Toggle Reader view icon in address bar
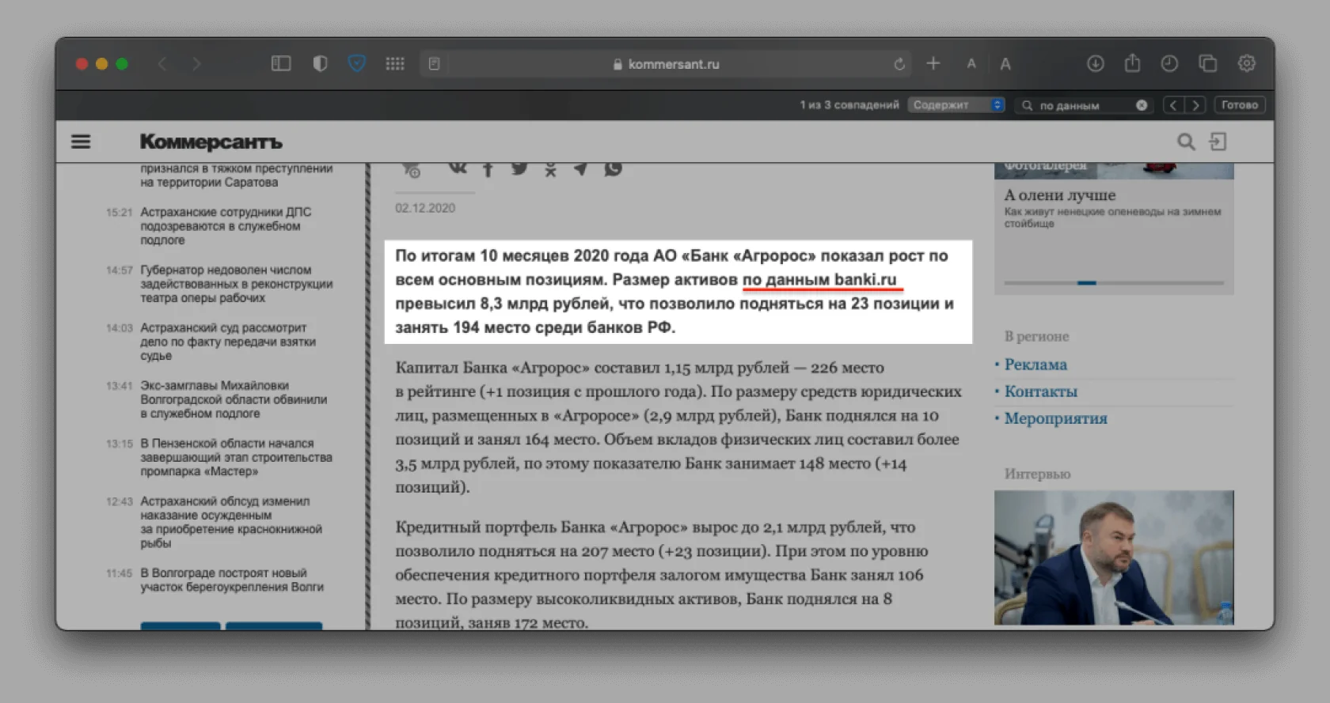The width and height of the screenshot is (1330, 703). point(434,64)
